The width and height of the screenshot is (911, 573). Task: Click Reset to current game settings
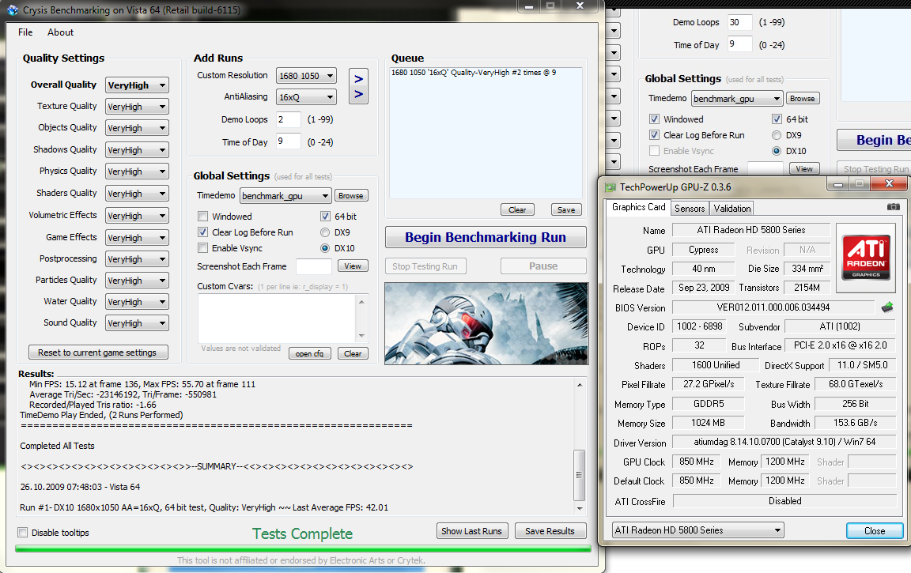click(97, 352)
